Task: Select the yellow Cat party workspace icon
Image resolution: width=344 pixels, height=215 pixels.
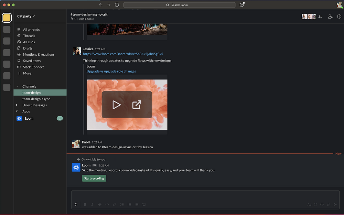Action: pos(7,18)
